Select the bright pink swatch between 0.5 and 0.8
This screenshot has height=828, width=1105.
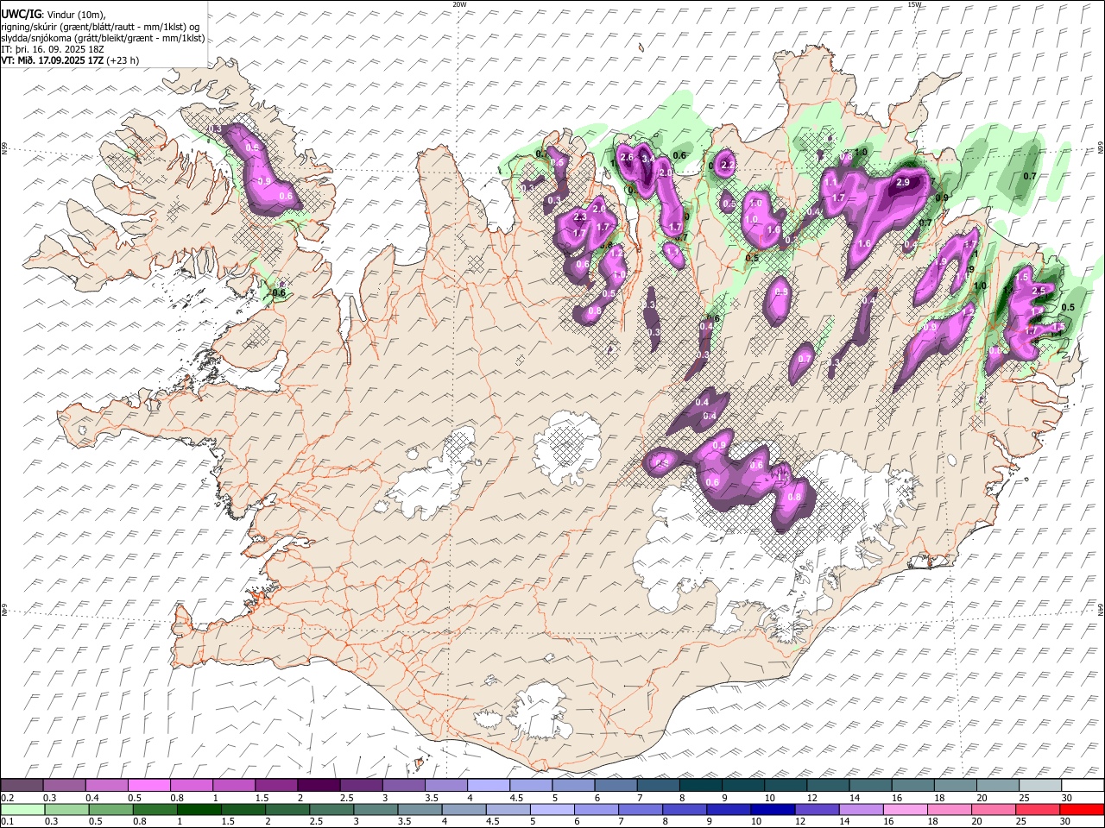click(148, 785)
